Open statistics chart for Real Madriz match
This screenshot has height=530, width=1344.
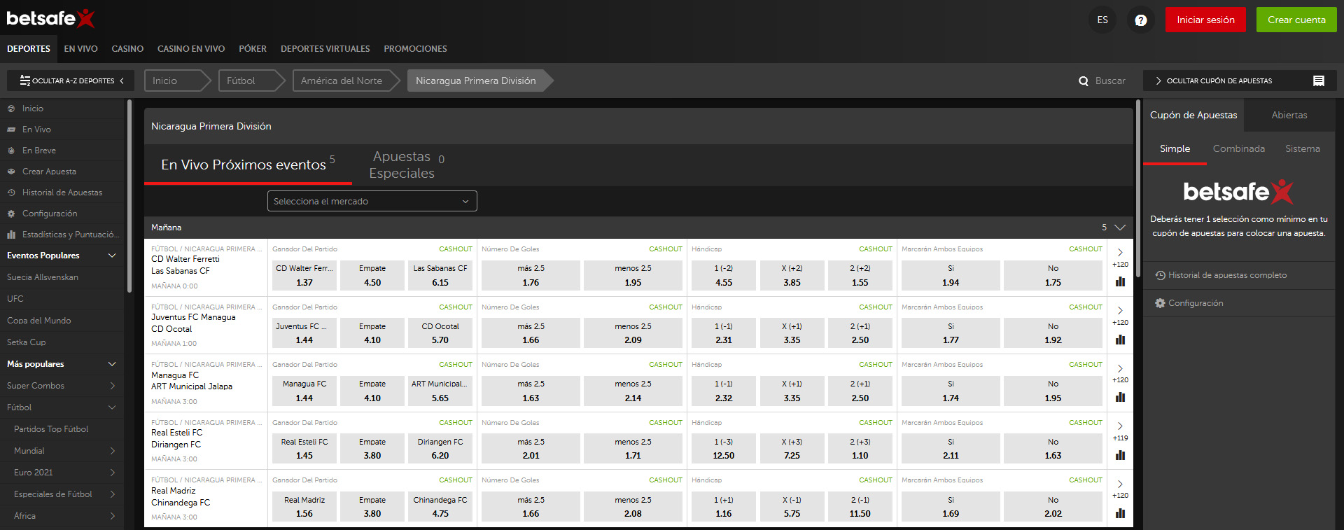click(x=1120, y=513)
